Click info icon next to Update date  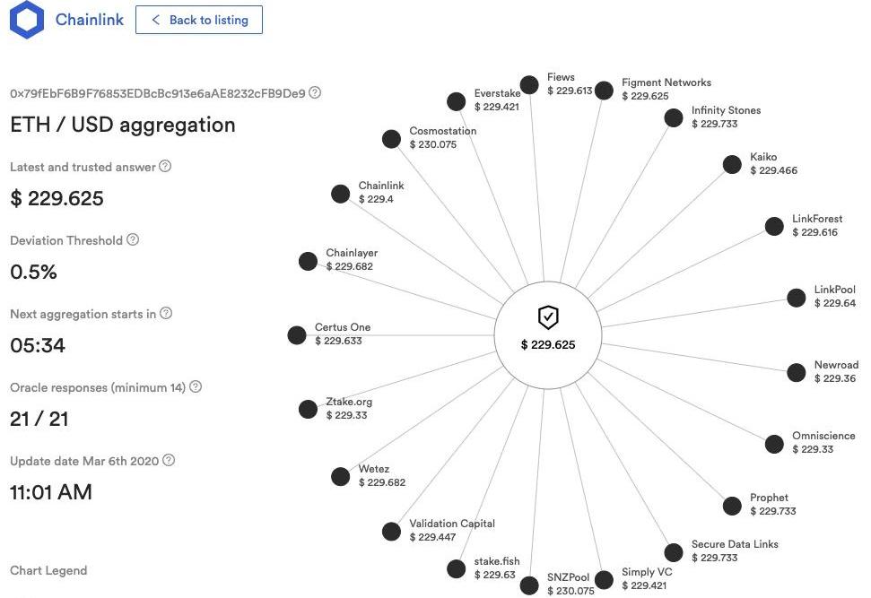[x=169, y=461]
